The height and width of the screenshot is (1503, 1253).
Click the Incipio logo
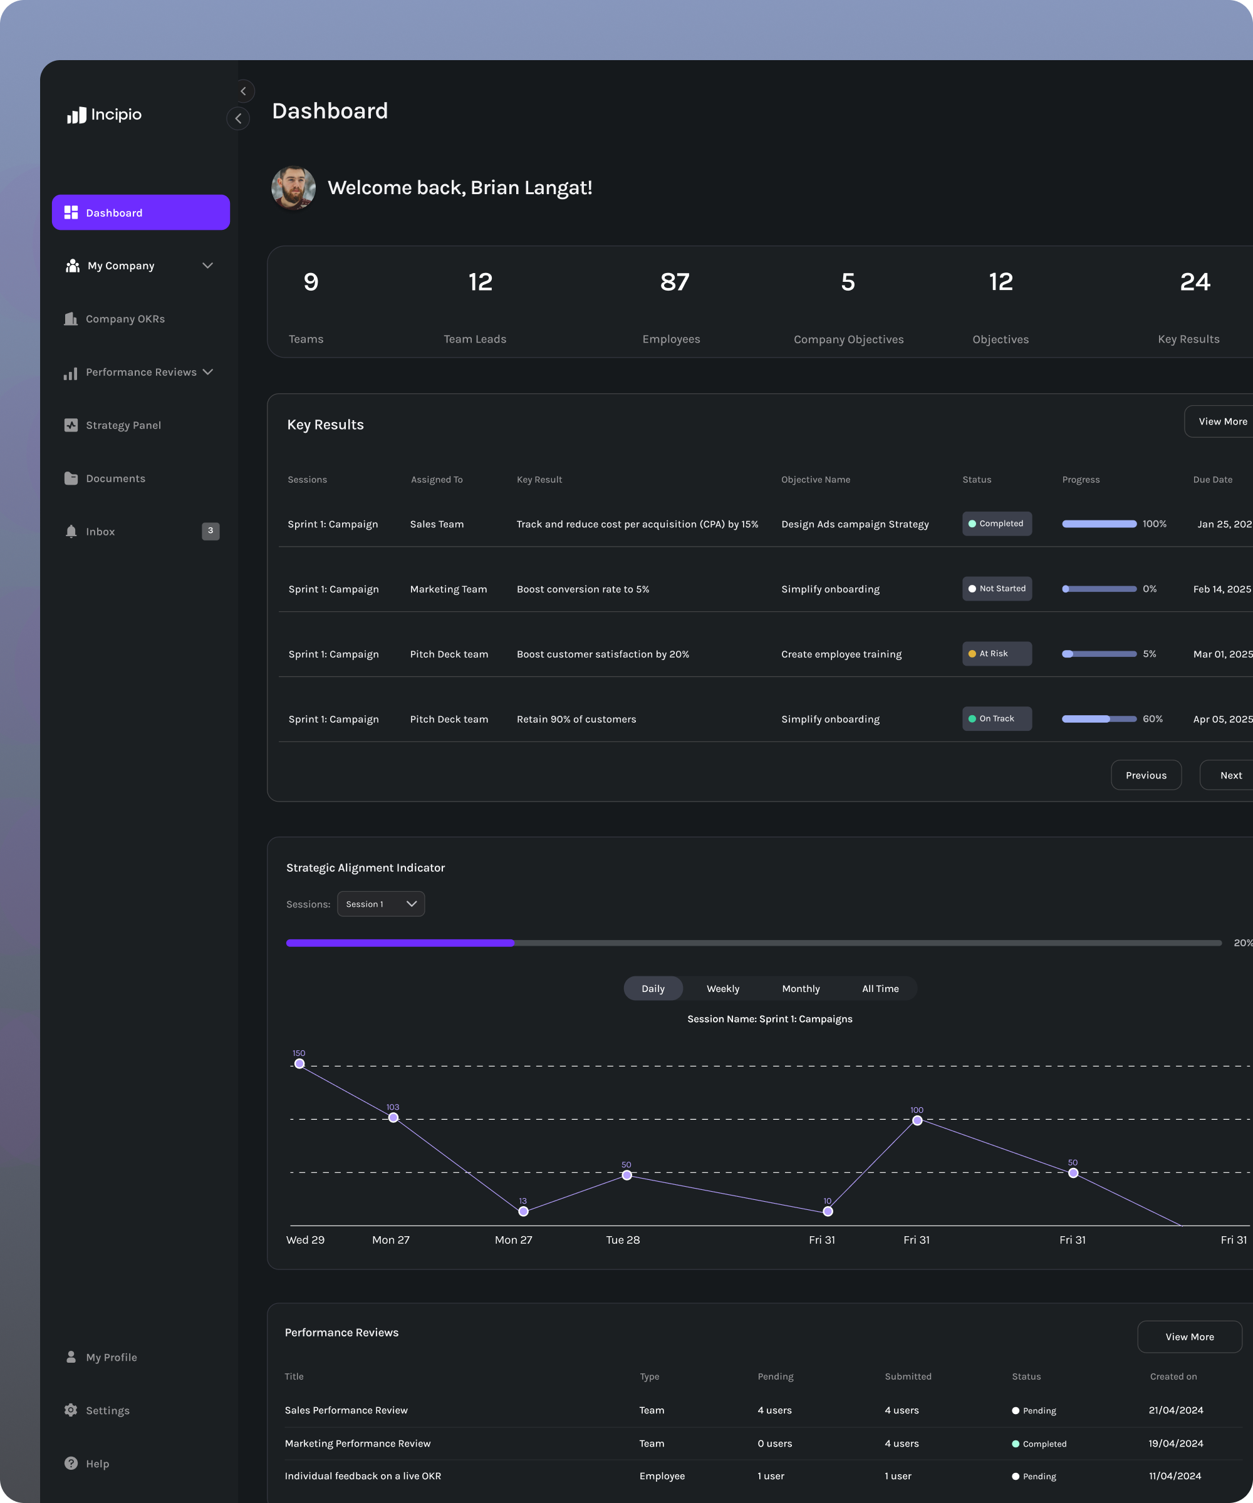point(104,115)
